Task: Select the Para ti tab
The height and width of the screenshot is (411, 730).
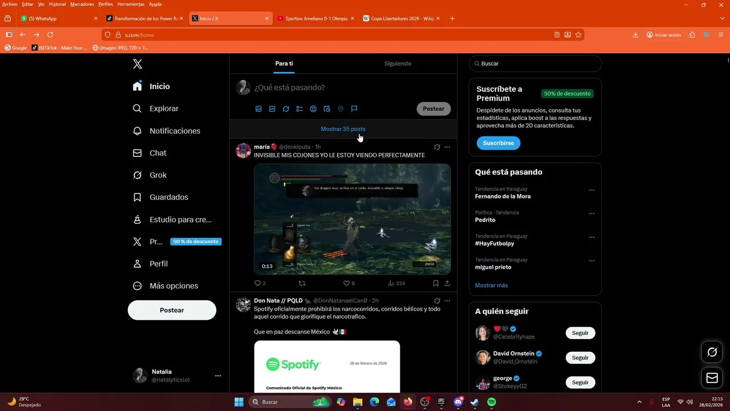Action: [x=284, y=63]
